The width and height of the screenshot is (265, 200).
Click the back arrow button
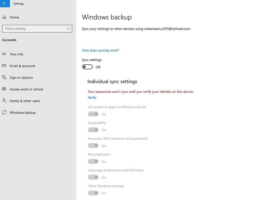[4, 3]
